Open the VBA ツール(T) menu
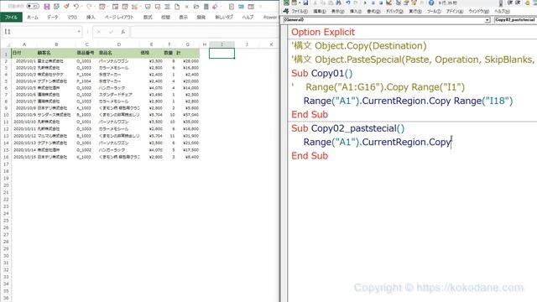This screenshot has width=537, height=302. (x=434, y=11)
